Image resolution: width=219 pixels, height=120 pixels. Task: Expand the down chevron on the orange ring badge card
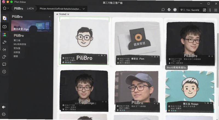coord(152,57)
